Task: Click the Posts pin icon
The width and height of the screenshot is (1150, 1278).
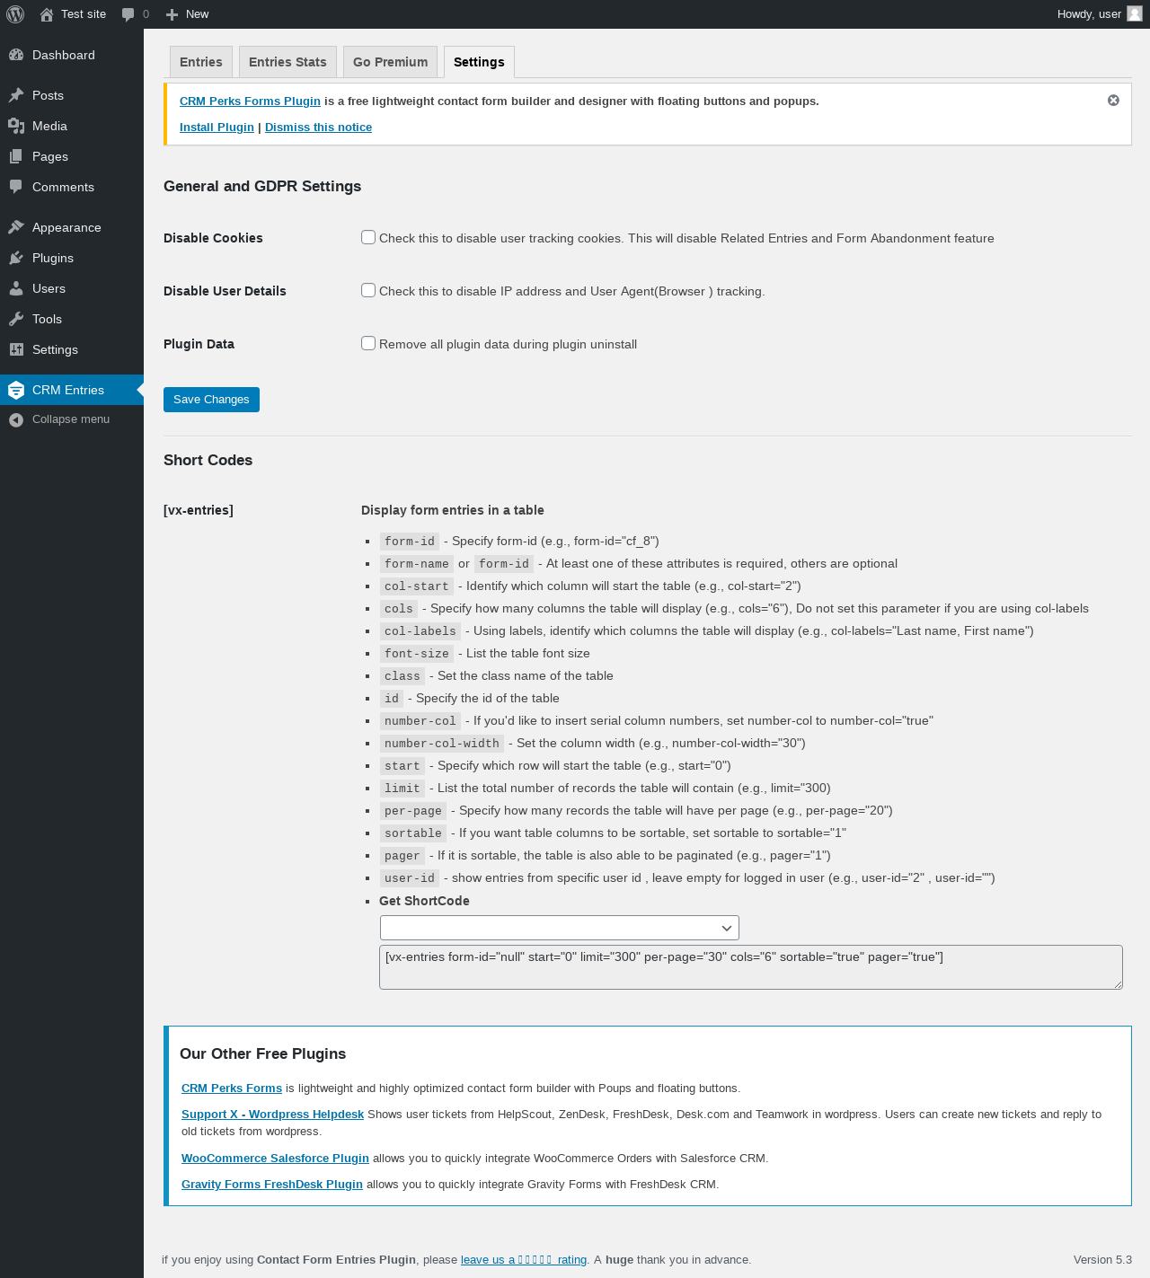Action: pos(16,95)
